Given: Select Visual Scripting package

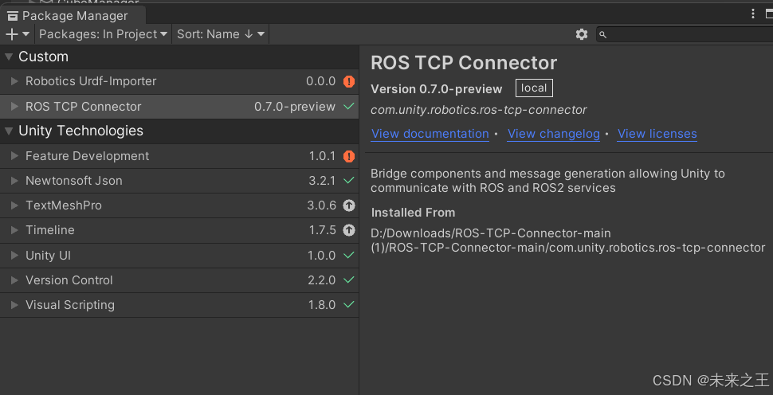Looking at the screenshot, I should [x=179, y=305].
